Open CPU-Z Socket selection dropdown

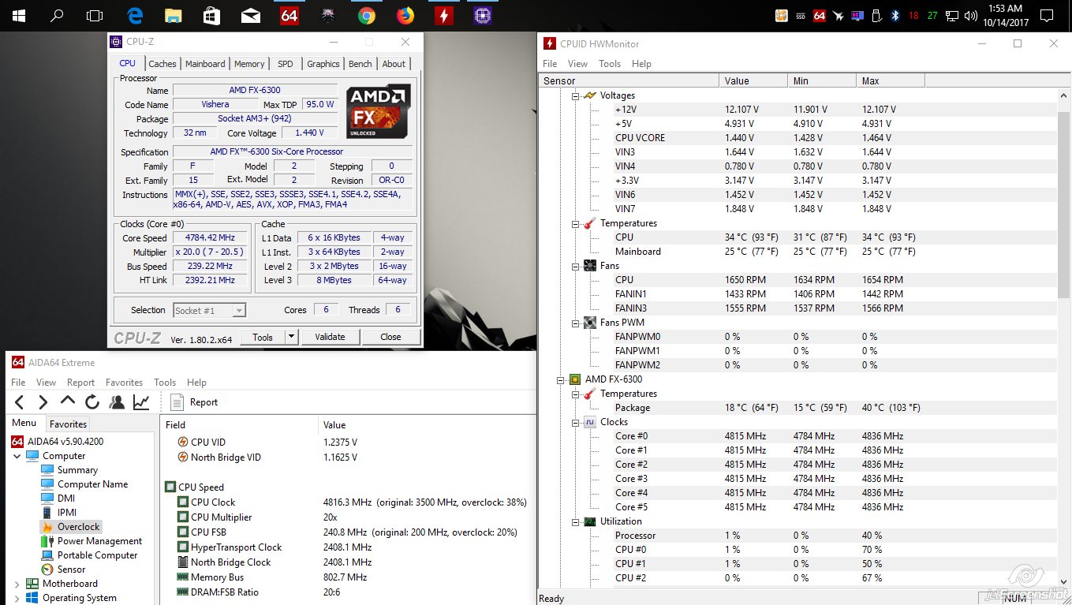pos(209,311)
